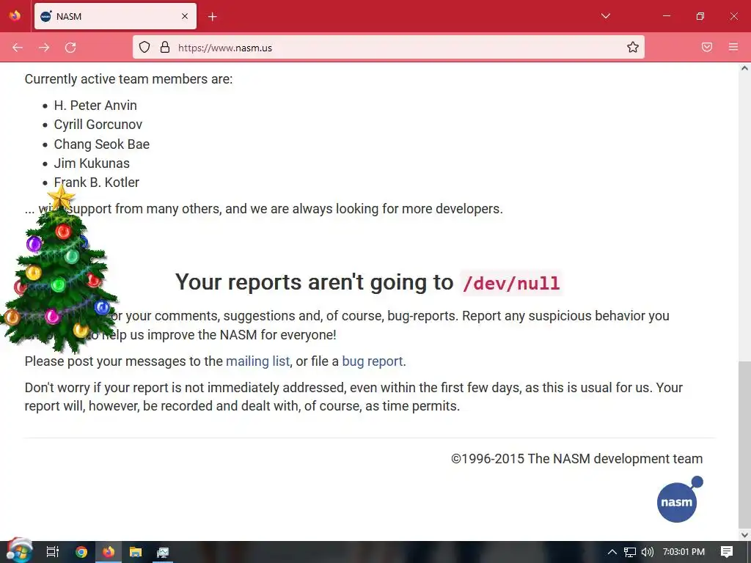Click the name Jim Kukunas
Screen dimensions: 751x563
(x=92, y=163)
